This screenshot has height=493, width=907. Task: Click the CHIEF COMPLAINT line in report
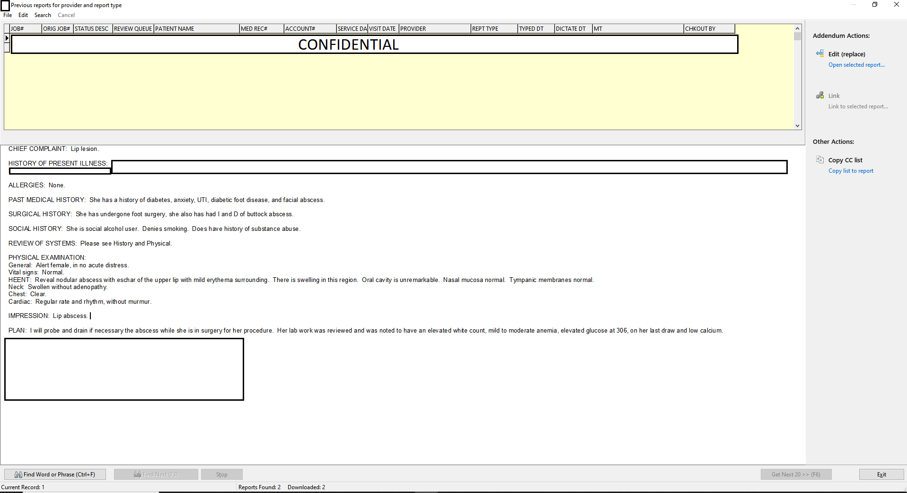tap(54, 149)
